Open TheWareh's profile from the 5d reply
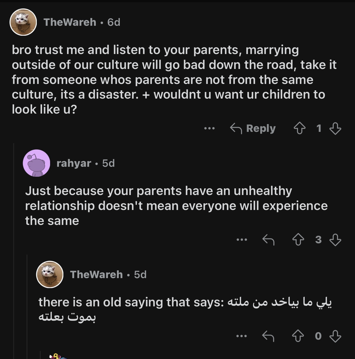The image size is (355, 359). point(96,275)
